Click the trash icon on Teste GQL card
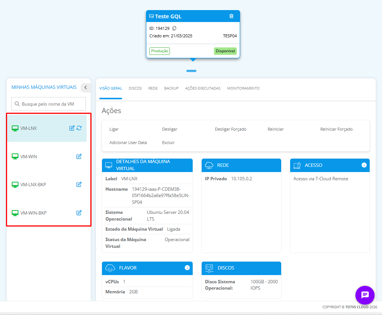Viewport: 382px width, 315px height. coord(231,16)
